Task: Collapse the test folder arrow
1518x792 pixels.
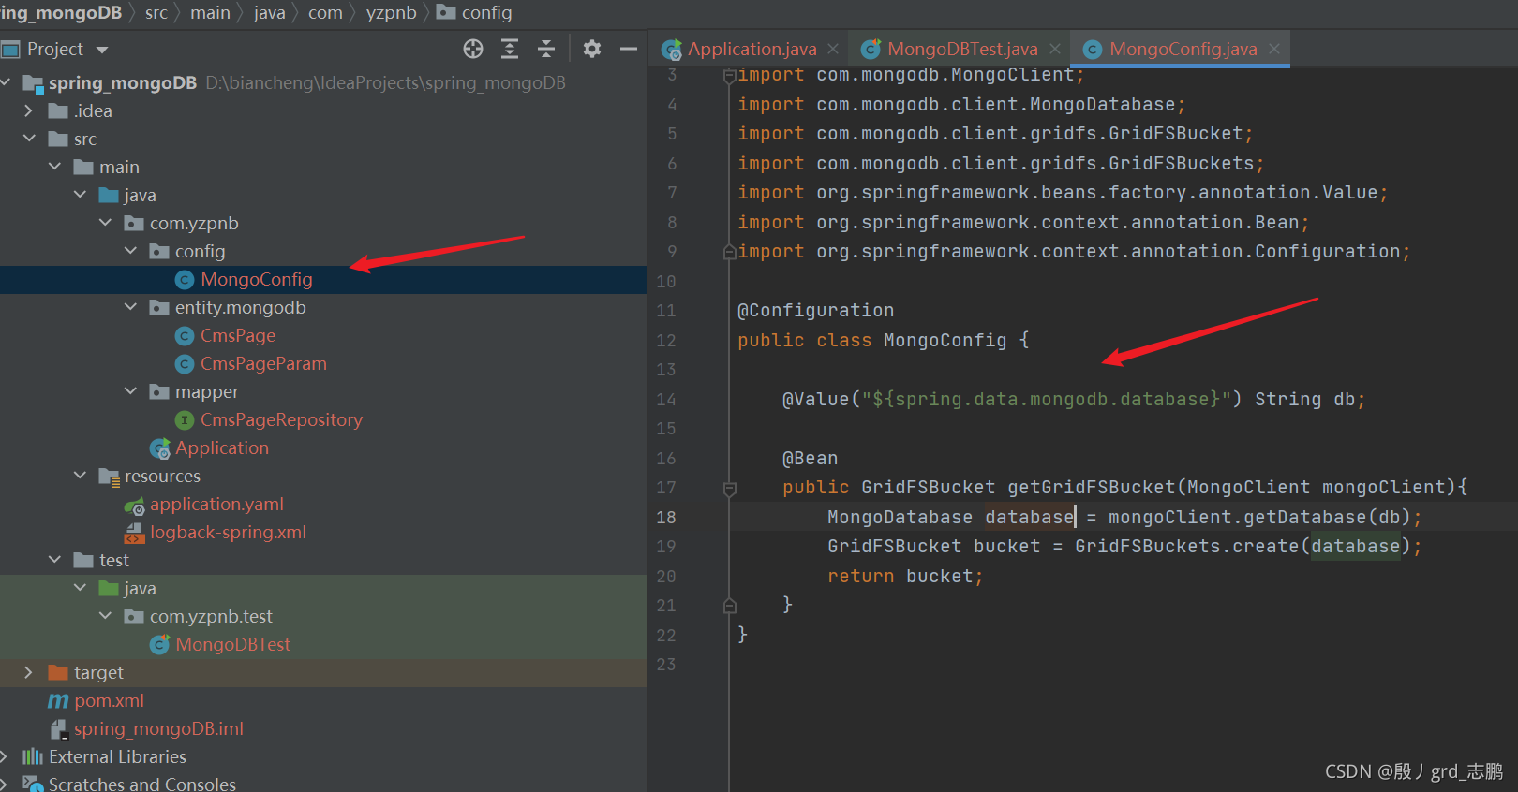Action: pyautogui.click(x=54, y=560)
